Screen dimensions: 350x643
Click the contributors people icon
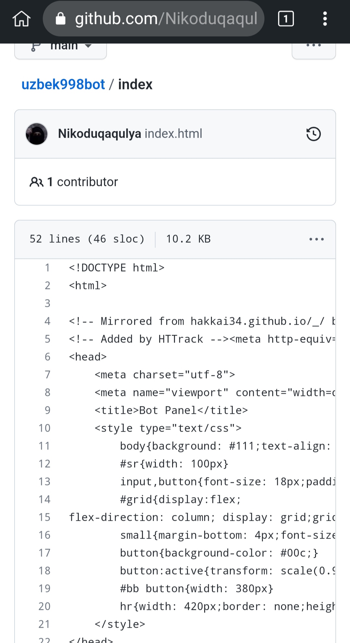(37, 182)
